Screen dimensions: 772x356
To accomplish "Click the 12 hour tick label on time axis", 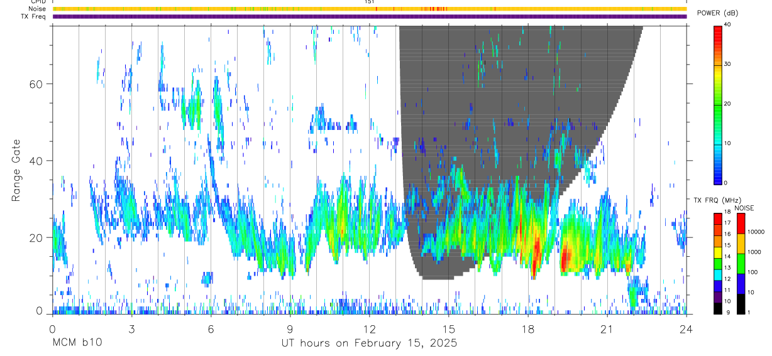I will click(x=369, y=330).
